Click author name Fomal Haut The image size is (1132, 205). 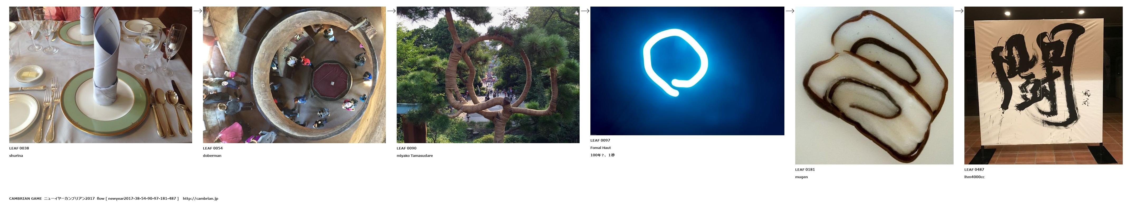[x=600, y=148]
